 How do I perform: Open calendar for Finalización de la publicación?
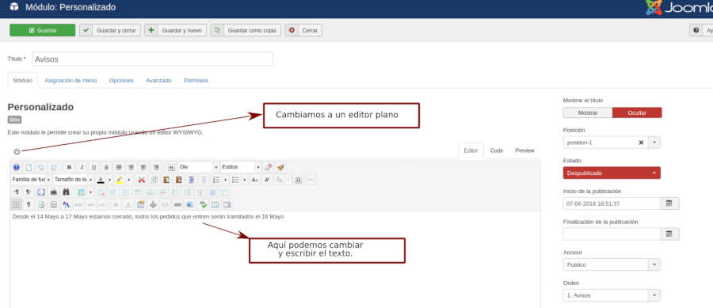(669, 234)
